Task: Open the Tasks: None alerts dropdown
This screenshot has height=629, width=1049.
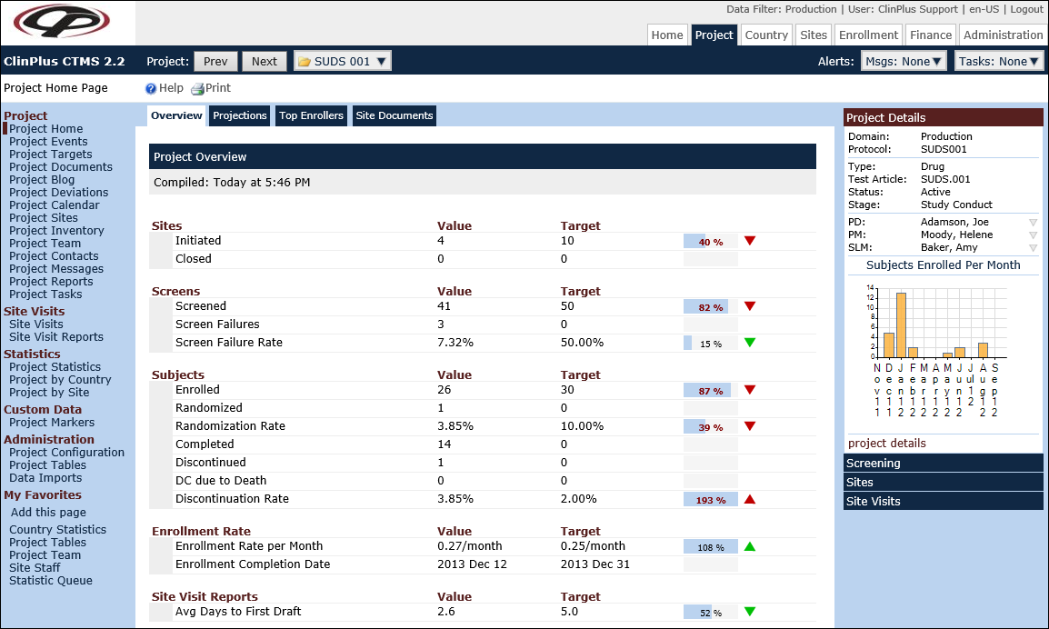Action: pos(998,61)
